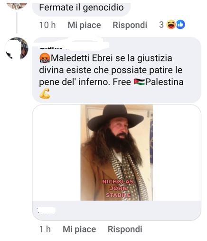Click the angry face emoji in the comment
The height and width of the screenshot is (241, 207).
(45, 58)
